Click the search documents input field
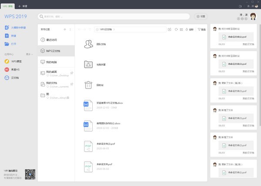Viewport: 261px width, 186px height. [x=114, y=16]
